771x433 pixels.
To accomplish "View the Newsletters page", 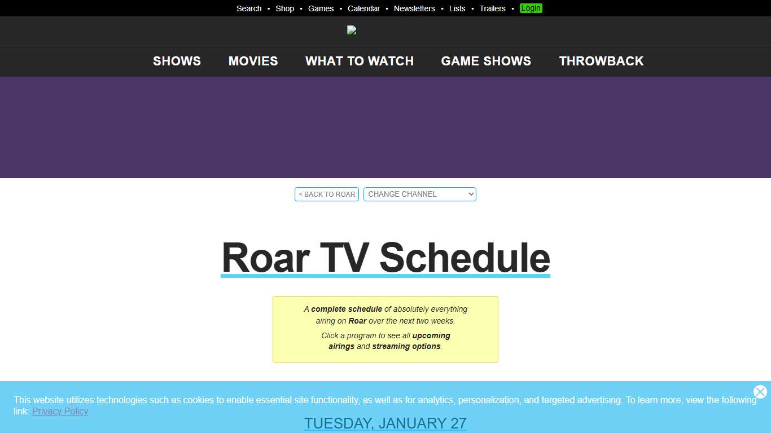I will pos(414,8).
